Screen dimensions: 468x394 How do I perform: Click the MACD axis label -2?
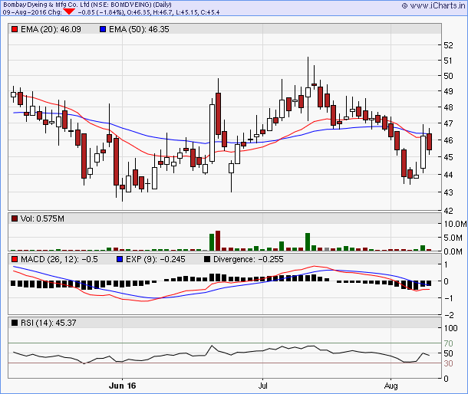coord(449,315)
